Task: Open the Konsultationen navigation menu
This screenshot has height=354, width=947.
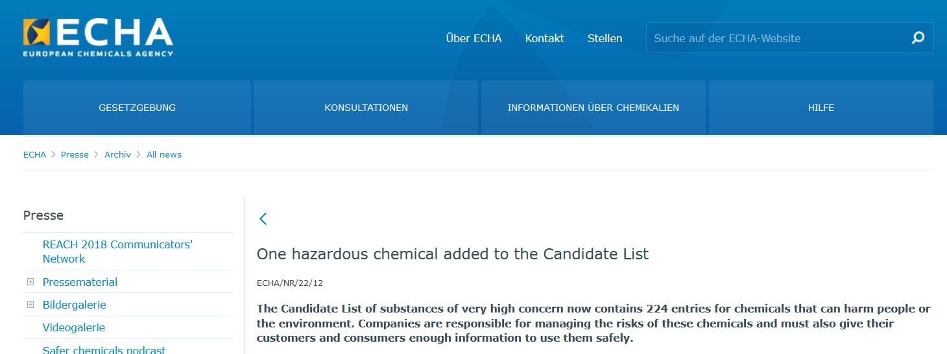Action: [366, 108]
